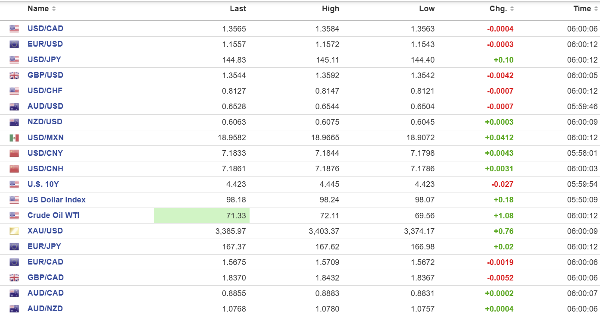
Task: Click the highlighted 71.33 last price cell
Action: pos(202,216)
